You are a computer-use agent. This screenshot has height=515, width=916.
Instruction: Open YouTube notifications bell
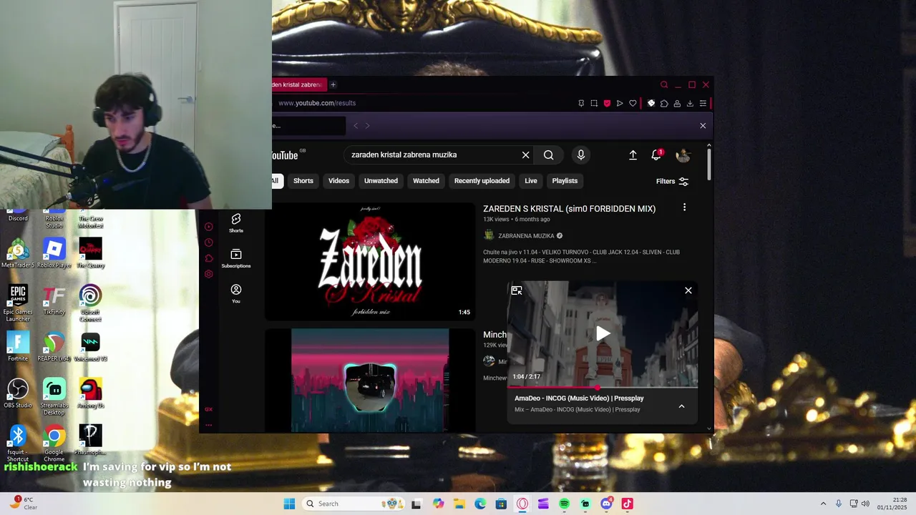[656, 154]
